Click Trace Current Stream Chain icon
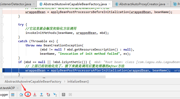 coord(70,95)
